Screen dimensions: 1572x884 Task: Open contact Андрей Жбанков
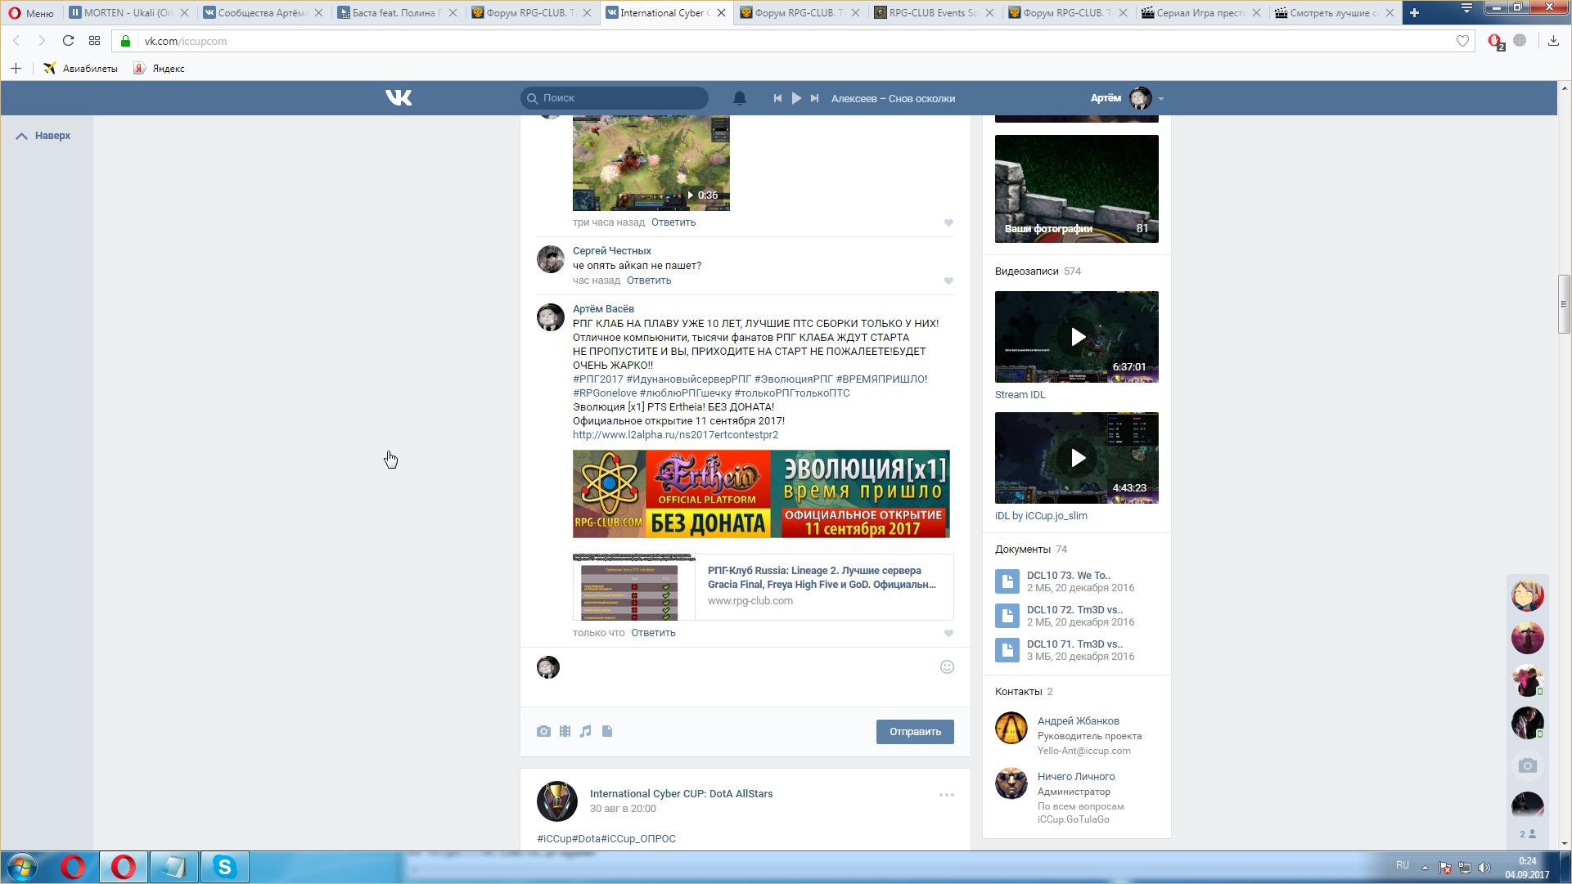(x=1079, y=721)
